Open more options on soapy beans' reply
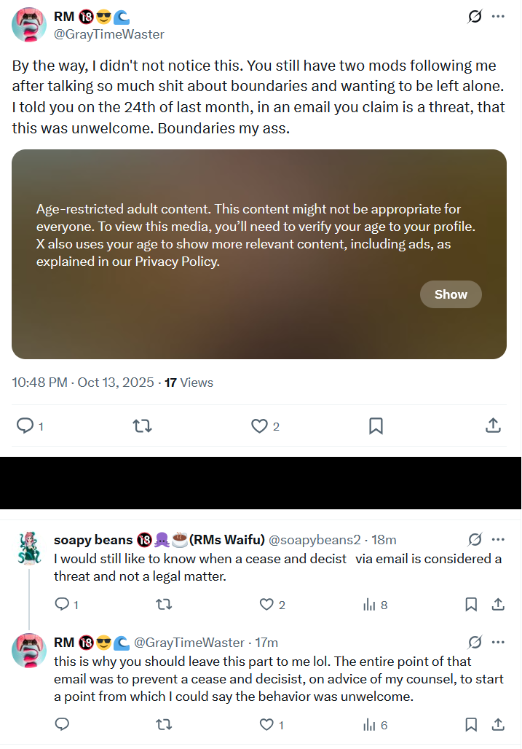Viewport: 522px width, 749px height. pyautogui.click(x=498, y=540)
